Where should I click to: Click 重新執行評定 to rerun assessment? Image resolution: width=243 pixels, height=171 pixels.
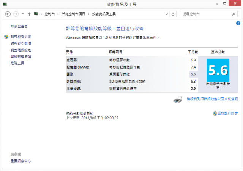coord(228,114)
